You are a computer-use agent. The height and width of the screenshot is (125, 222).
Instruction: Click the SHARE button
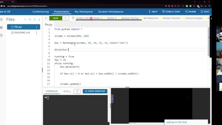190,11
